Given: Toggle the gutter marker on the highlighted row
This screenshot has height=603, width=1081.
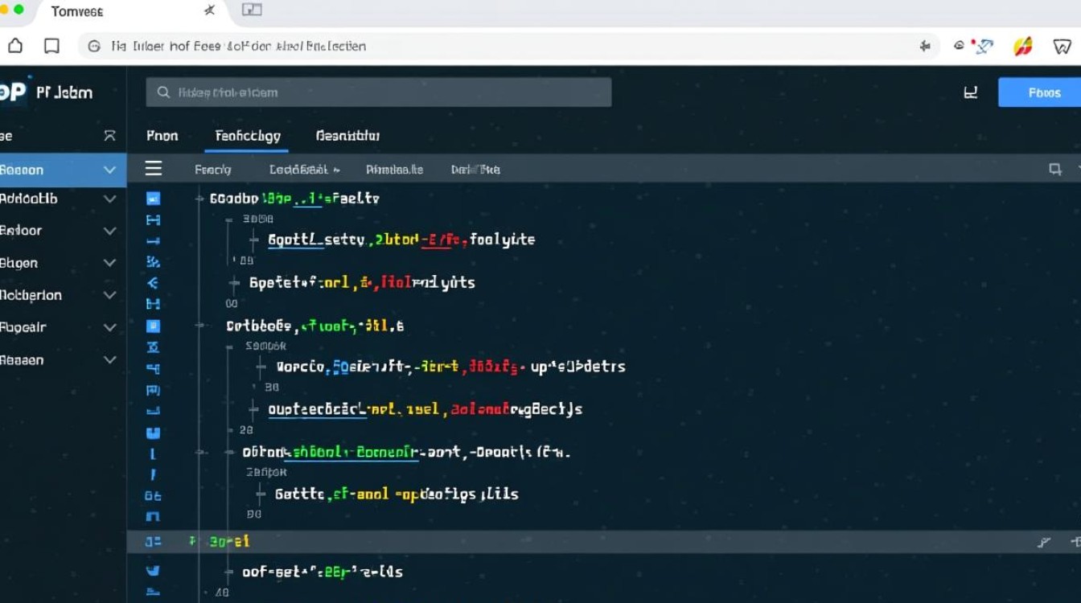Looking at the screenshot, I should (153, 542).
